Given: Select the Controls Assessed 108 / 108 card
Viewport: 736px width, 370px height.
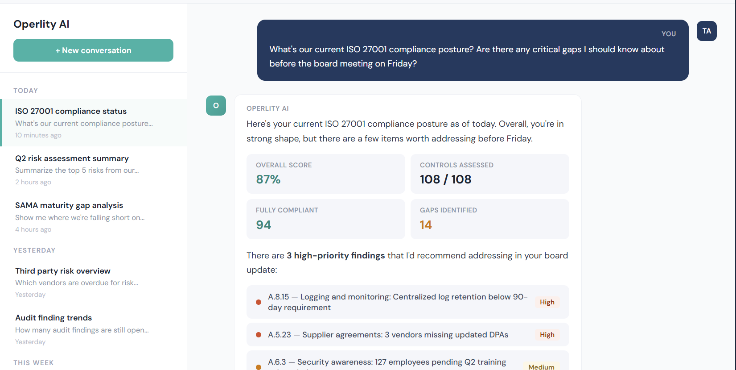Looking at the screenshot, I should point(490,174).
